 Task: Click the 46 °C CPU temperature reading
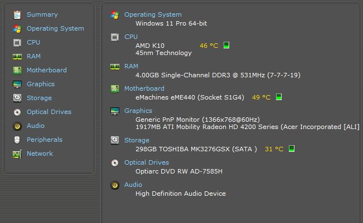(209, 46)
